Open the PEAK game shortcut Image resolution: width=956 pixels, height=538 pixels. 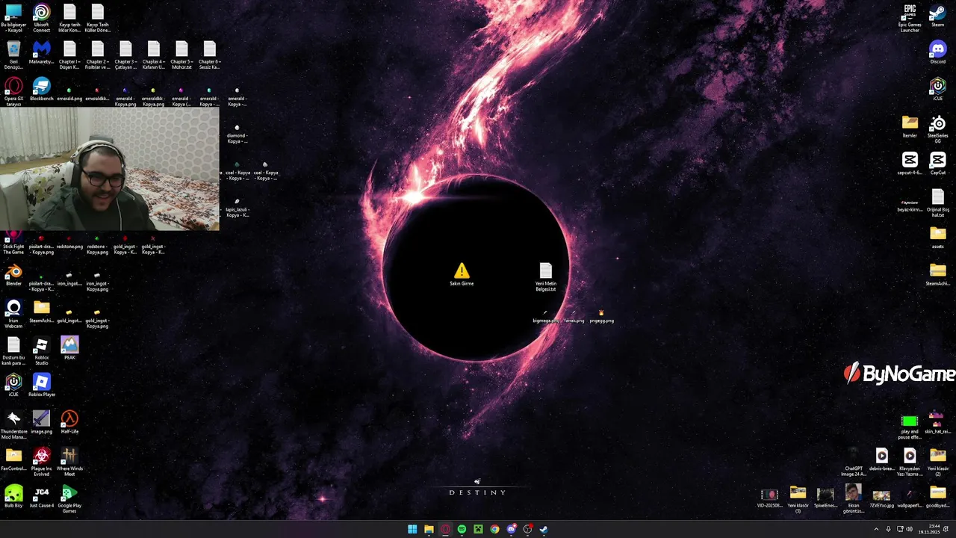pos(69,347)
